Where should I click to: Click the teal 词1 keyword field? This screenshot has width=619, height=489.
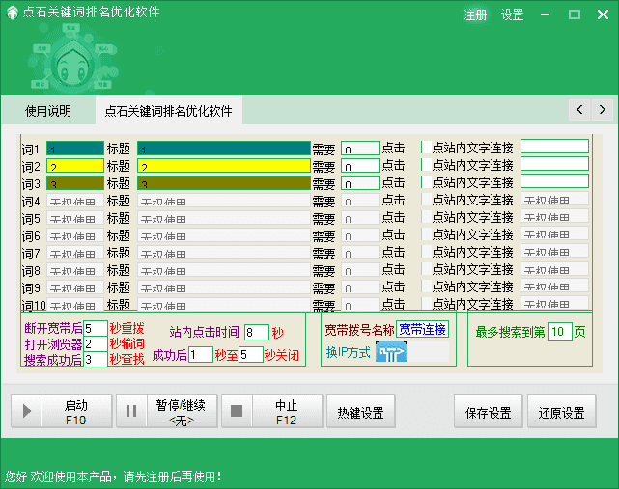(75, 149)
